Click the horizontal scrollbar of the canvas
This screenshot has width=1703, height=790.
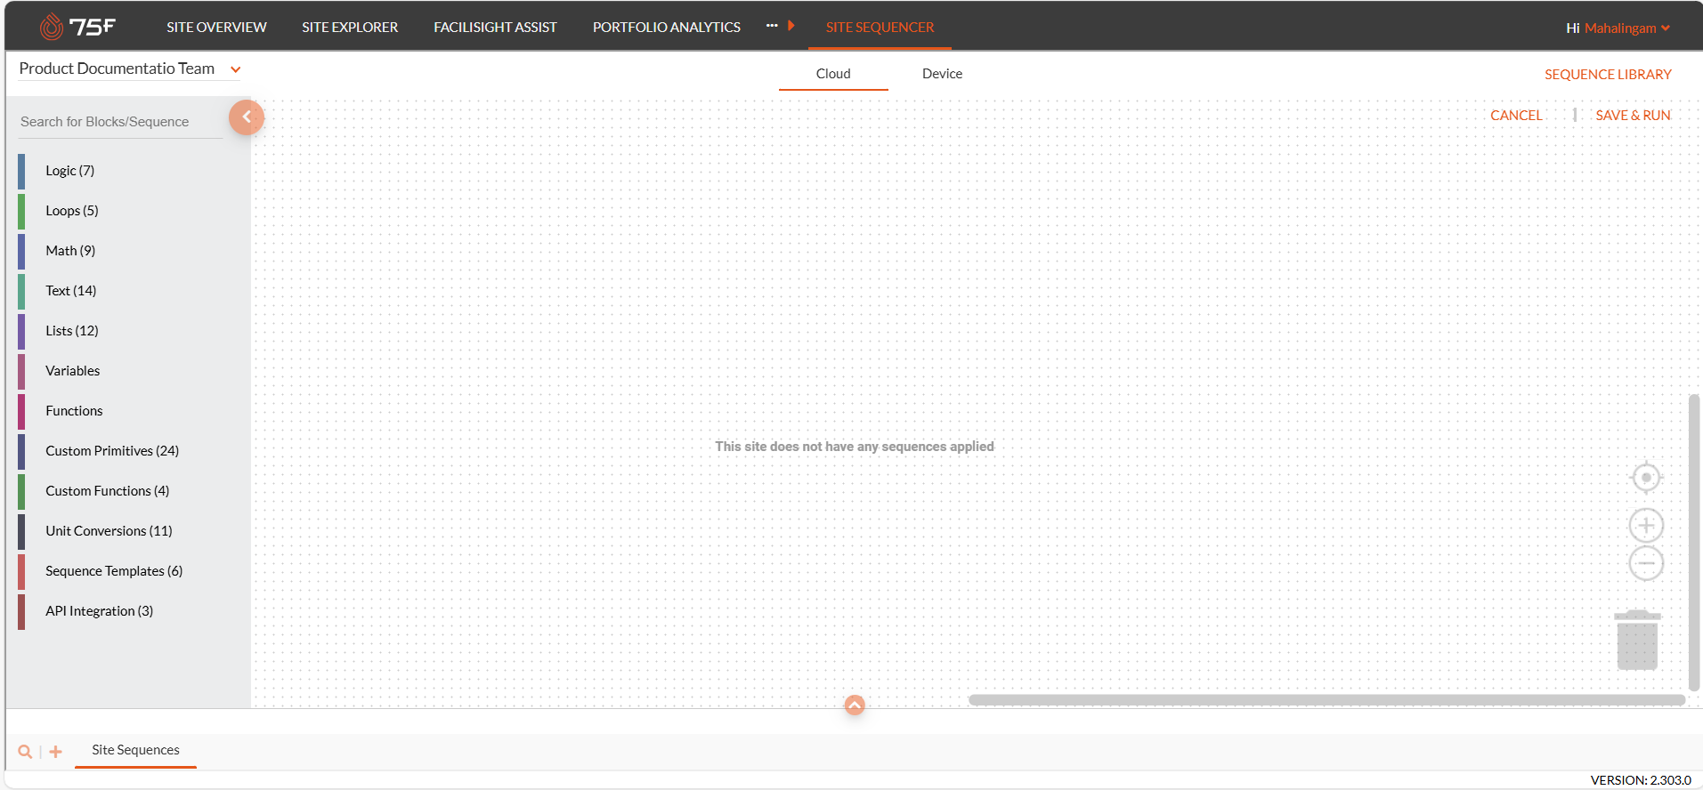tap(1326, 700)
